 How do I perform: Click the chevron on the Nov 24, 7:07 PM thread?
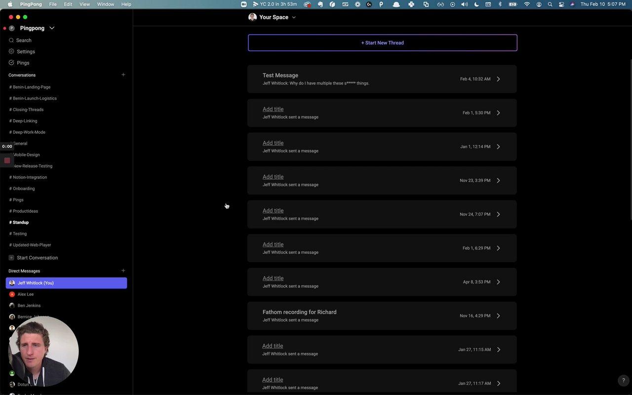click(498, 214)
